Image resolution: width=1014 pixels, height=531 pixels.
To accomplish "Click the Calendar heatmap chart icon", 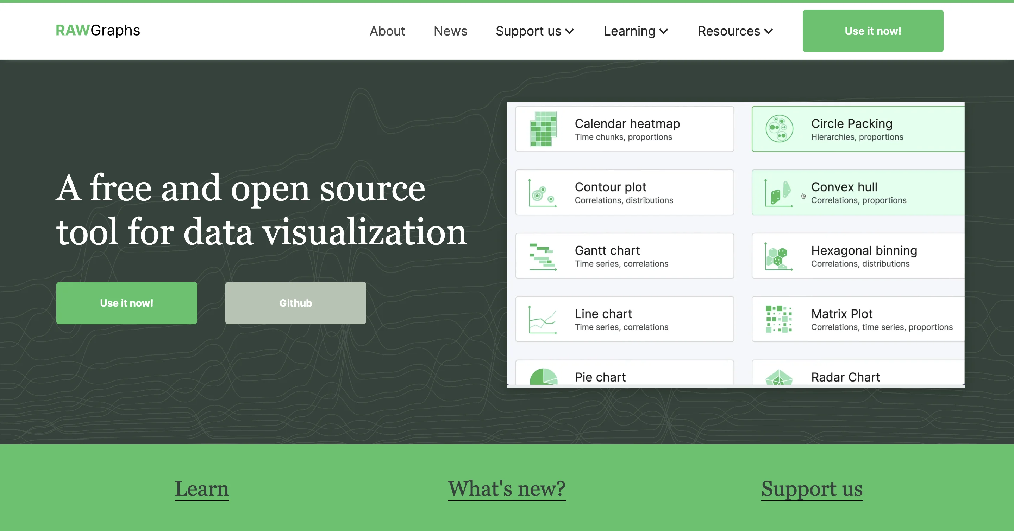I will [x=543, y=129].
